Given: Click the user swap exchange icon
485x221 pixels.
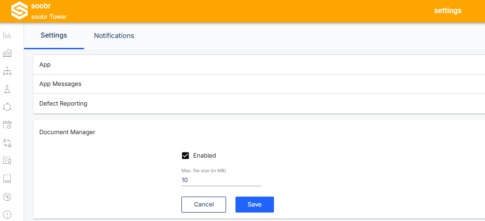Looking at the screenshot, I should (7, 143).
